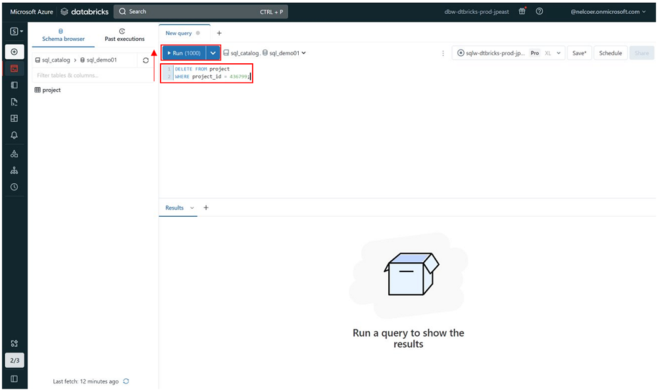The height and width of the screenshot is (390, 658).
Task: Add a visualization with results plus icon
Action: tap(206, 208)
